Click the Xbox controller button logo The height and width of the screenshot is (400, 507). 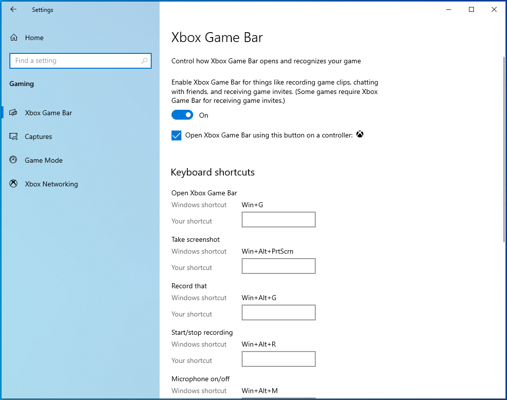click(x=360, y=134)
